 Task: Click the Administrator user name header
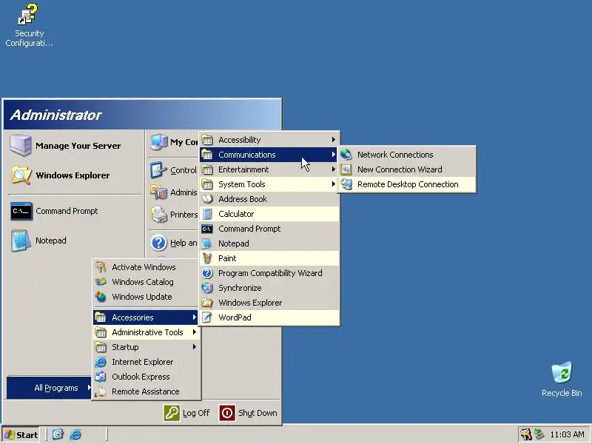[x=56, y=115]
